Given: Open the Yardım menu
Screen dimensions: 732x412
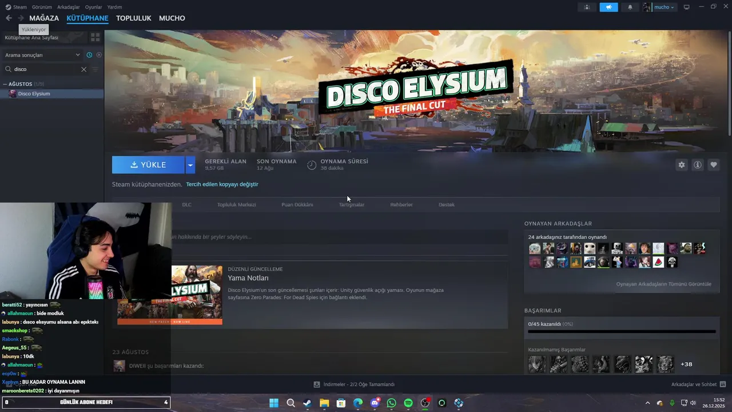Looking at the screenshot, I should [114, 7].
